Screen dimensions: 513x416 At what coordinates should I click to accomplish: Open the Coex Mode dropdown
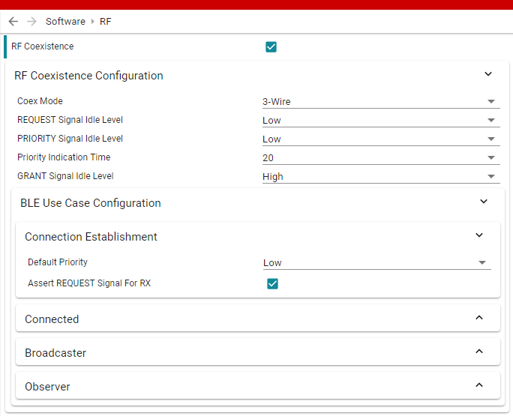(381, 102)
